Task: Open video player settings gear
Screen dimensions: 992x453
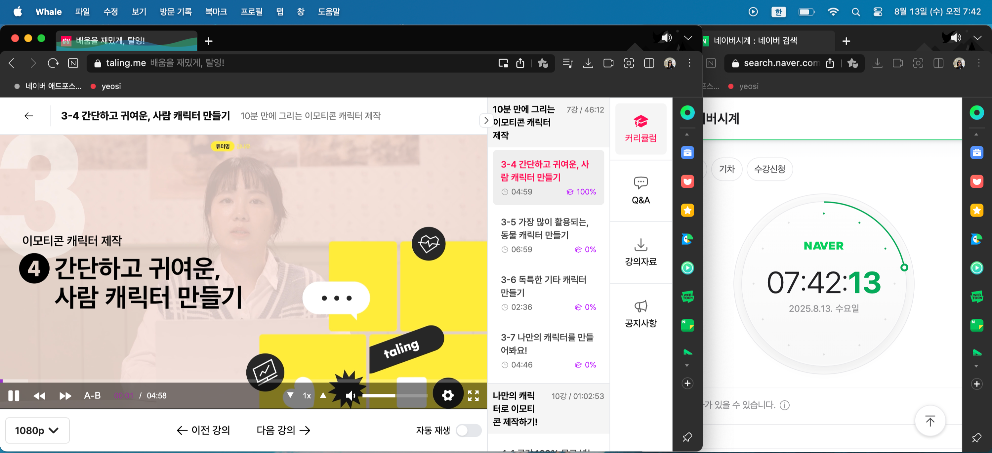Action: [x=447, y=395]
